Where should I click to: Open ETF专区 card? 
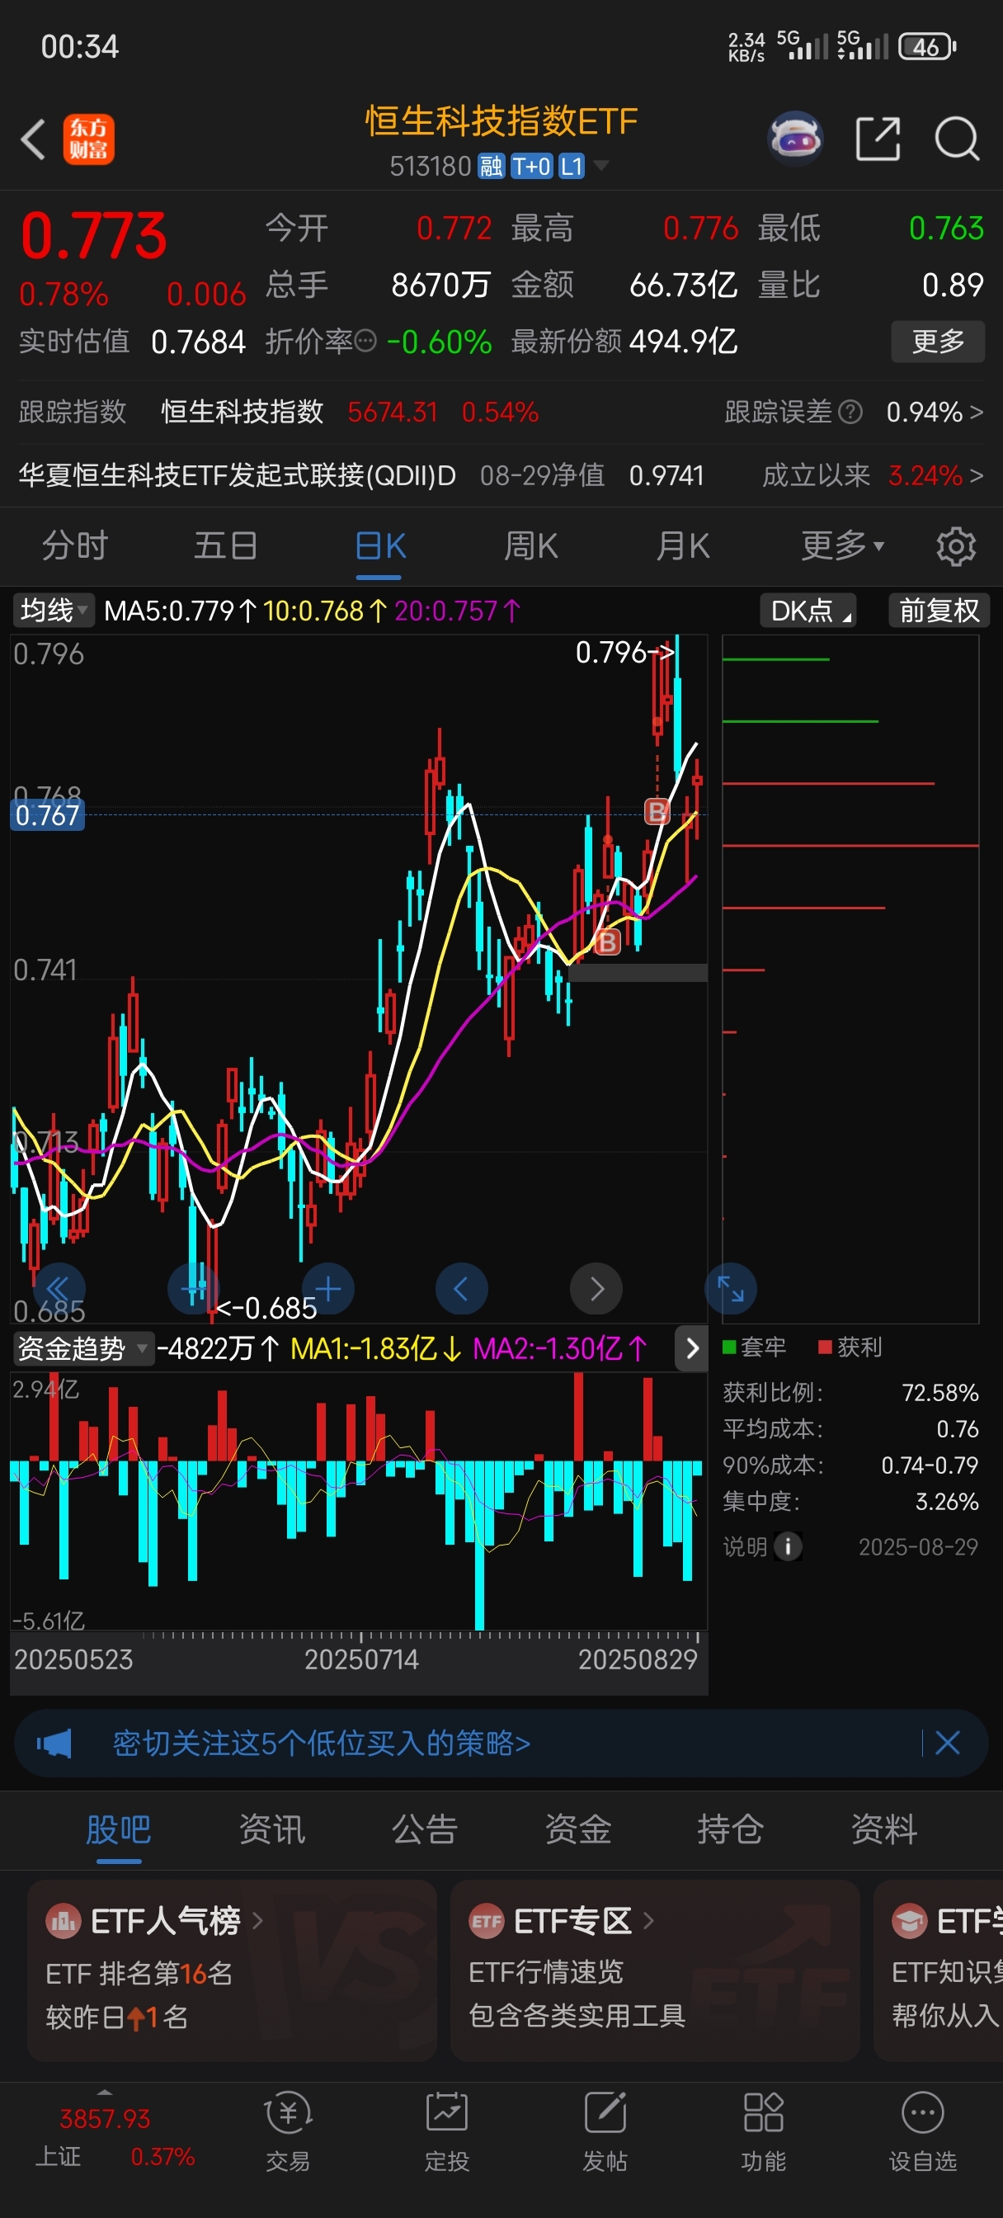pos(655,1970)
